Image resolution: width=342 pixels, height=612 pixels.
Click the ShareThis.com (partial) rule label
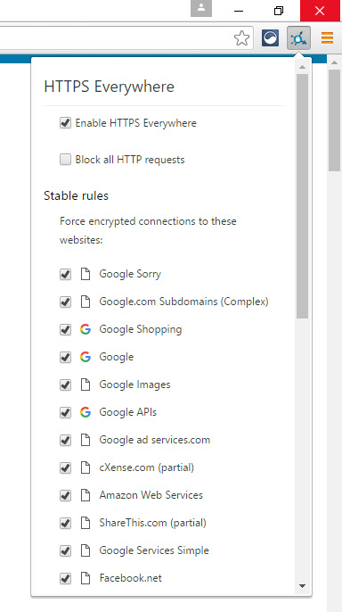[x=152, y=523]
